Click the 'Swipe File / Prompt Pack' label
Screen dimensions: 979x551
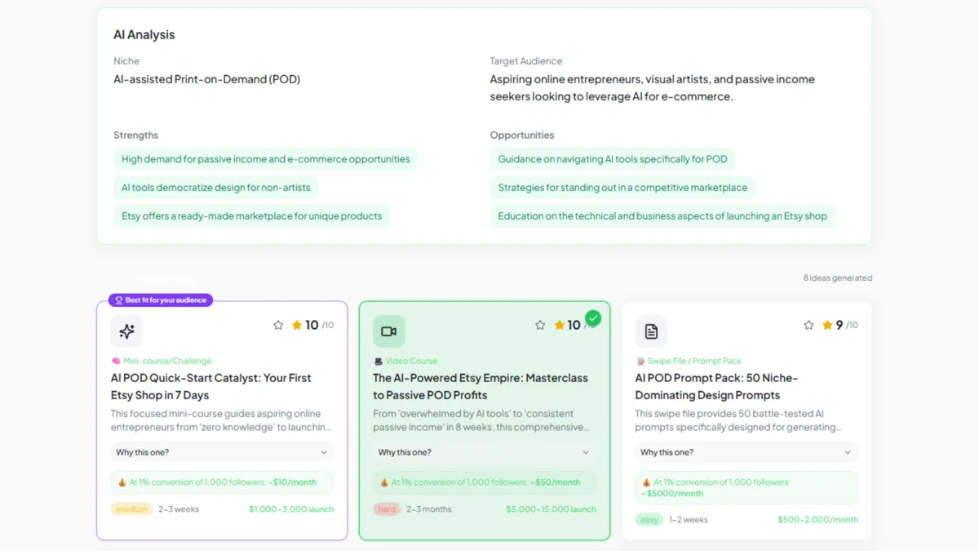[694, 361]
